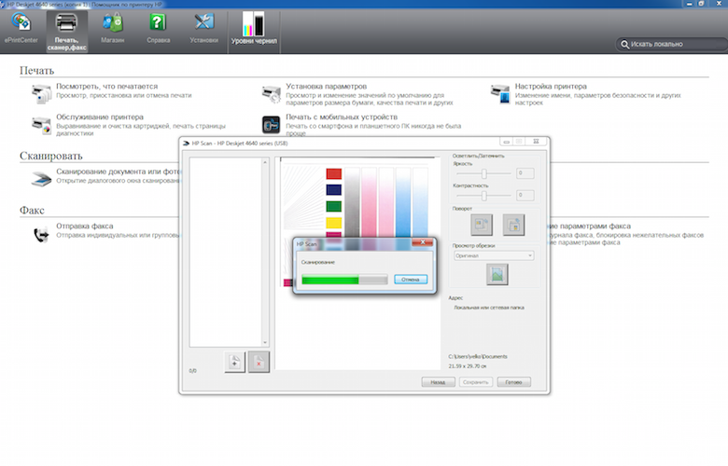Click the Яркость value field
Viewport: 728px width, 466px height.
point(525,173)
